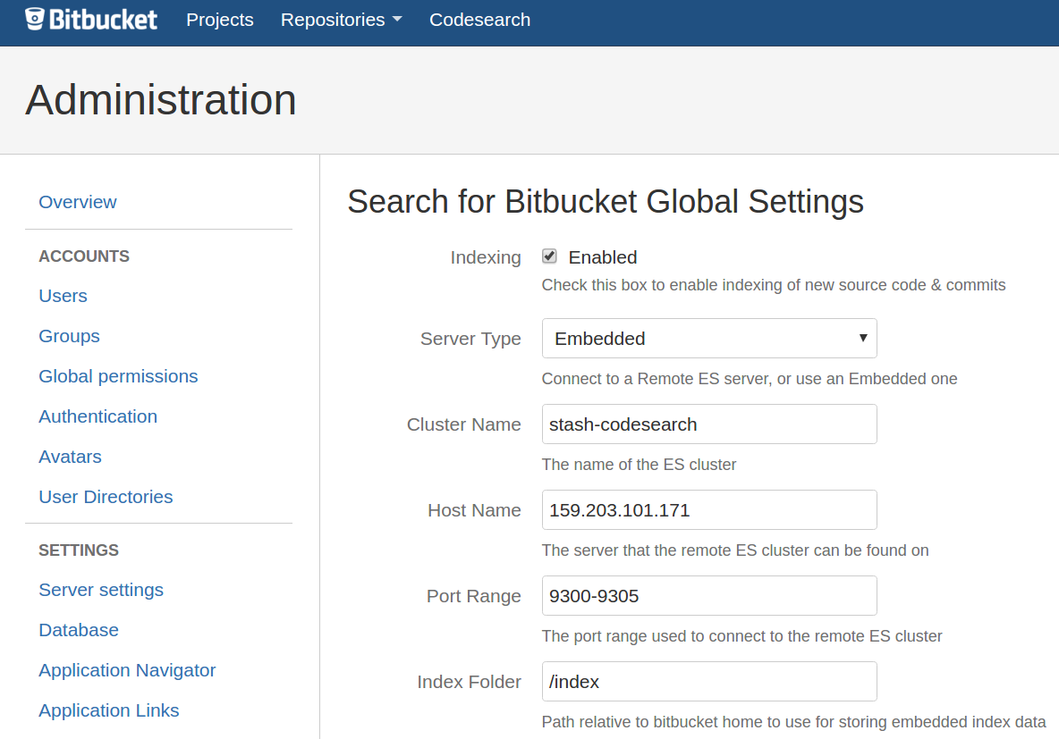Open Application Links settings
This screenshot has width=1059, height=739.
pyautogui.click(x=109, y=710)
